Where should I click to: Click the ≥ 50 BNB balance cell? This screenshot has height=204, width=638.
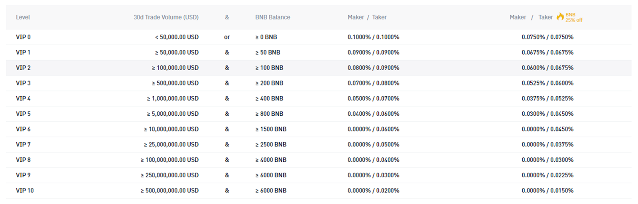[268, 52]
